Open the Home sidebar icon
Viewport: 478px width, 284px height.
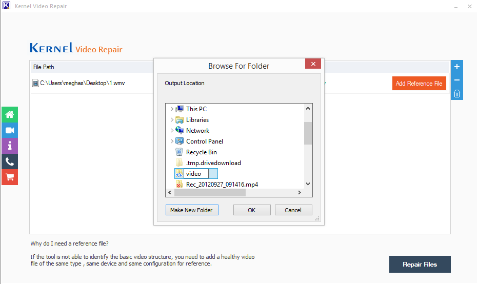(x=10, y=115)
